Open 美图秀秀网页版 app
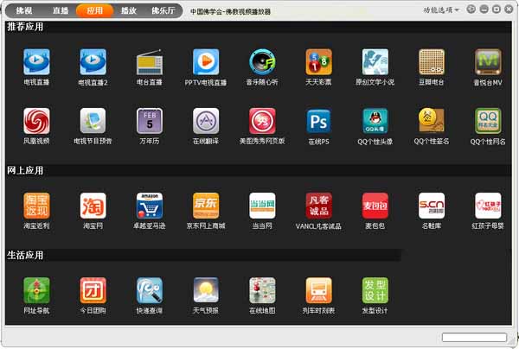Image resolution: width=519 pixels, height=349 pixels. tap(262, 121)
